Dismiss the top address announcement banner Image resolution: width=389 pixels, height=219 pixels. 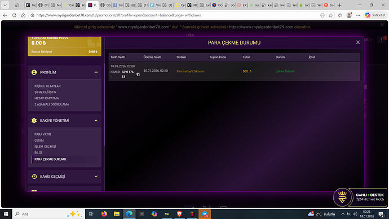tap(382, 25)
